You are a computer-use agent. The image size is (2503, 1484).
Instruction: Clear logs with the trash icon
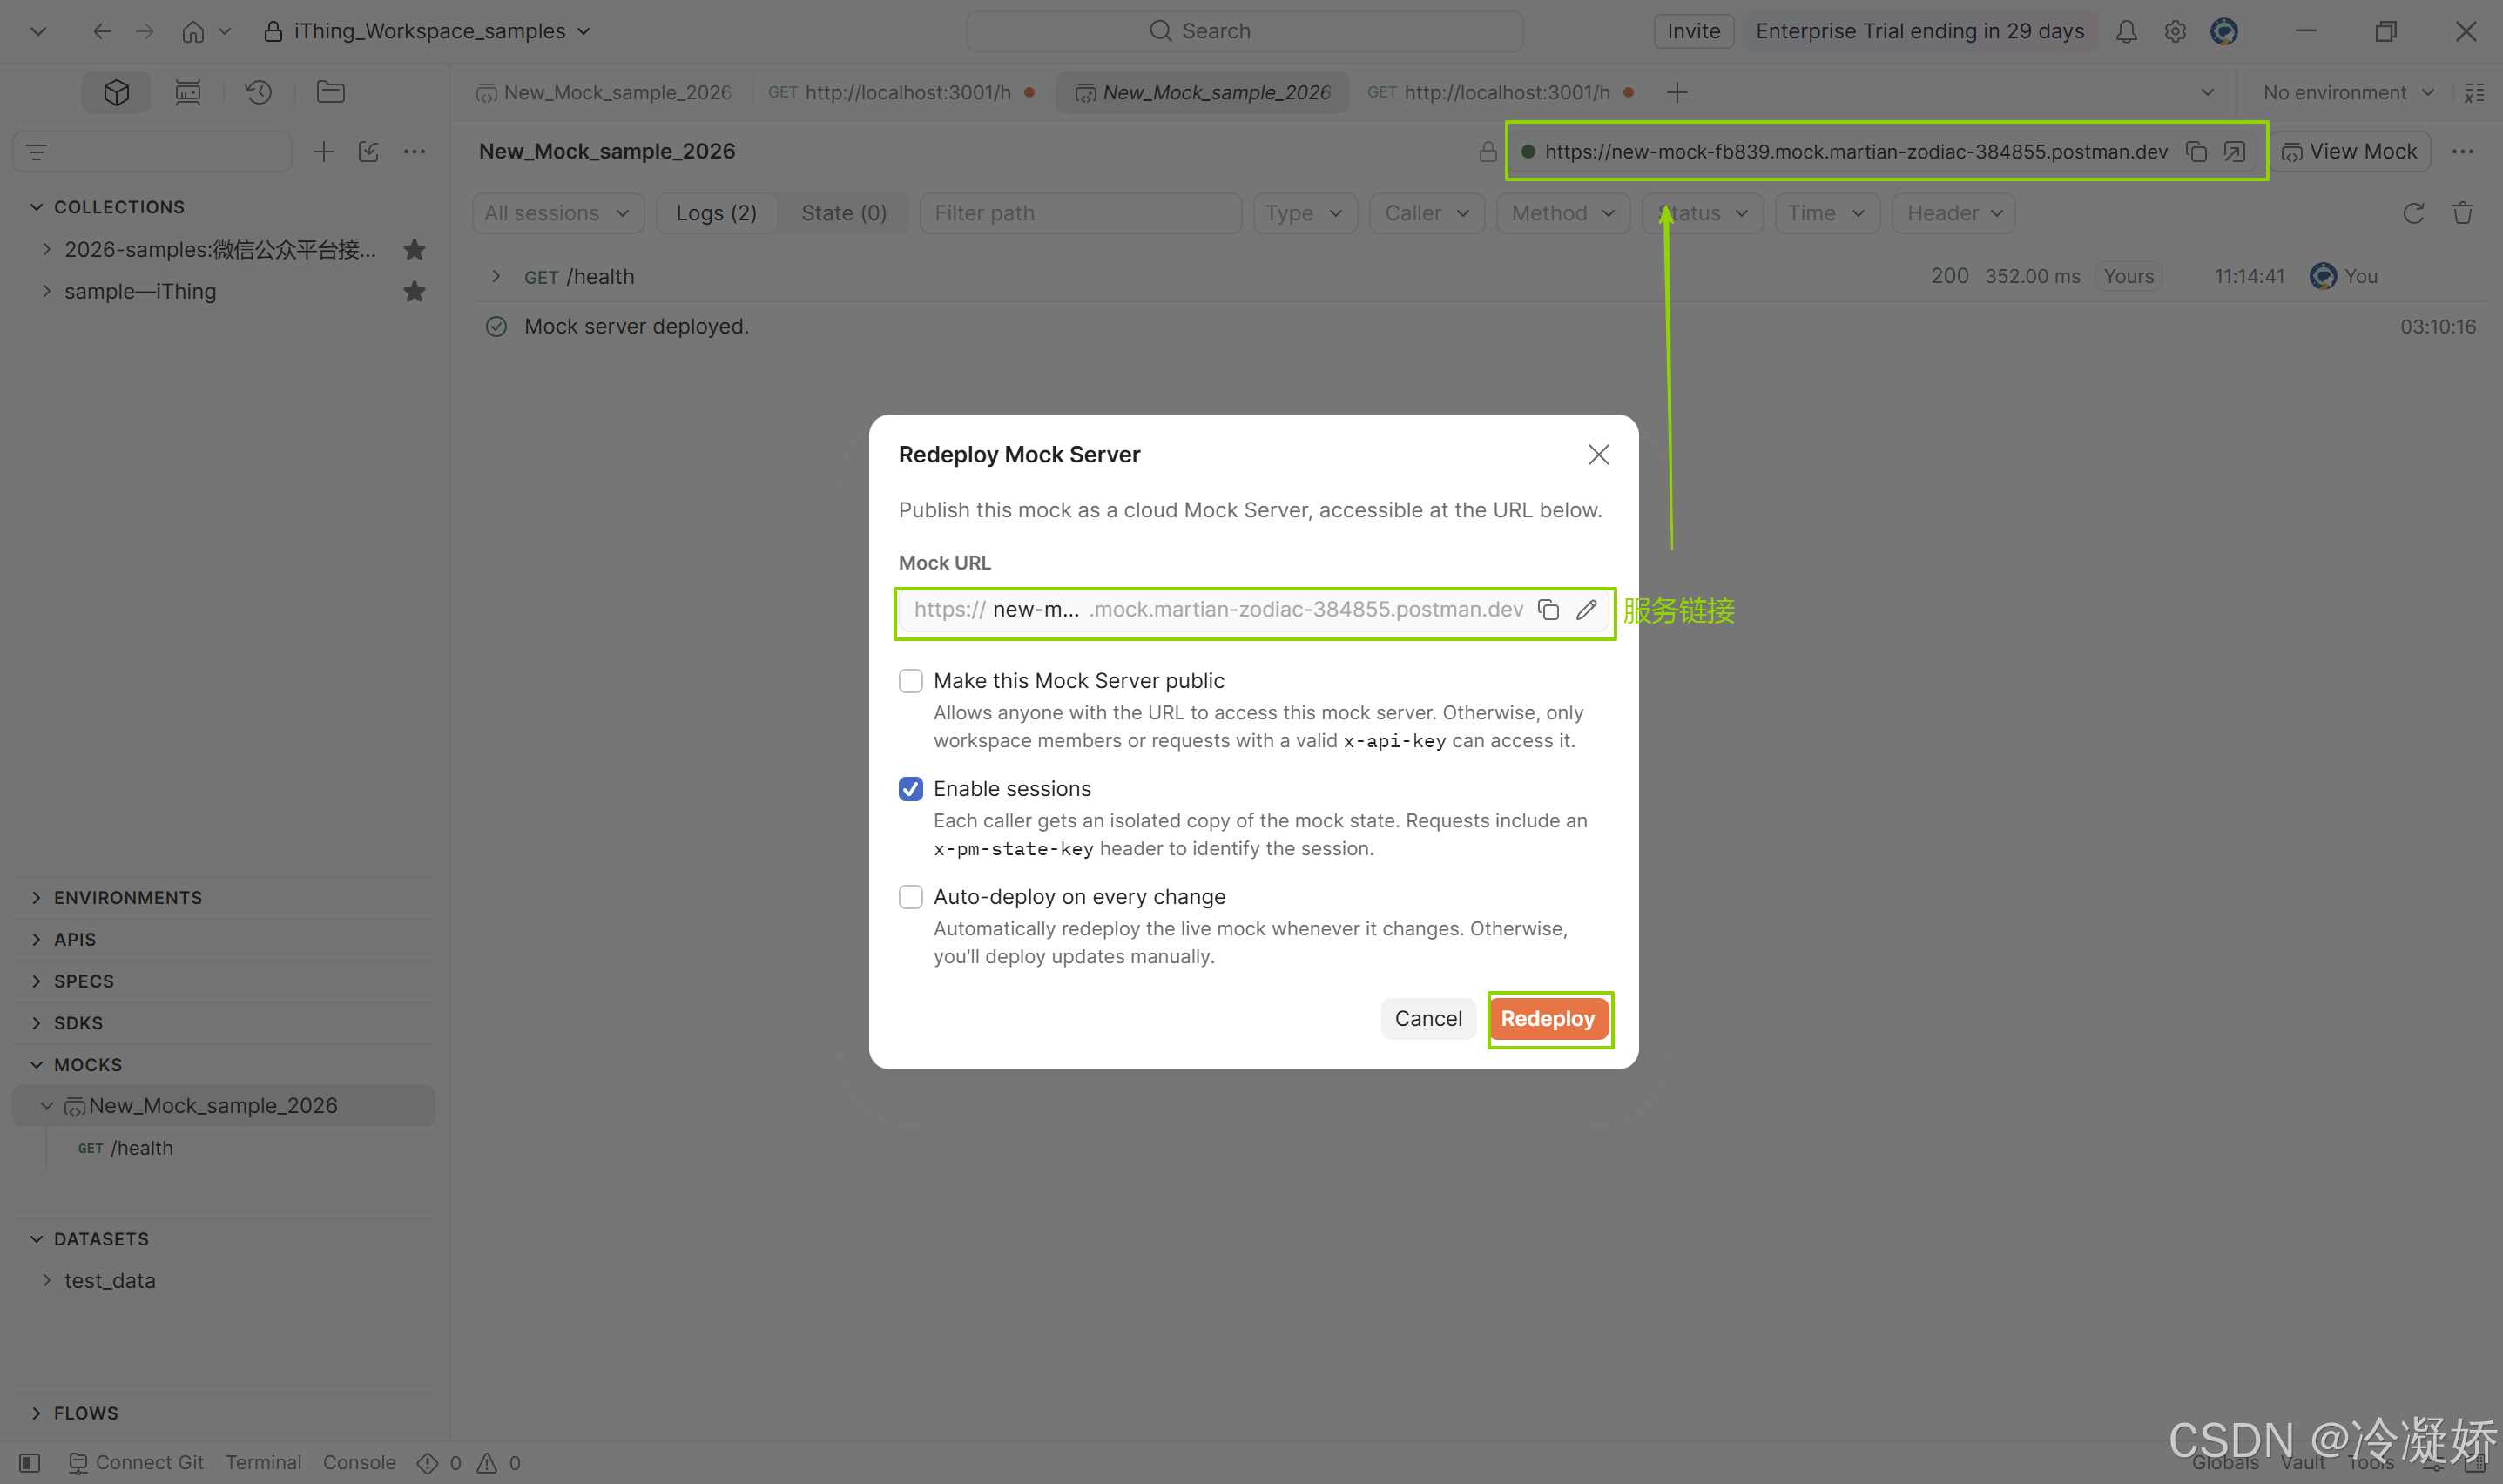(x=2462, y=213)
